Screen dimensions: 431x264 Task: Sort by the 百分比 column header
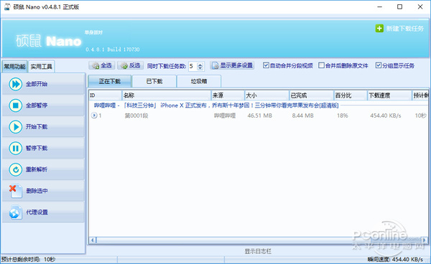point(351,95)
